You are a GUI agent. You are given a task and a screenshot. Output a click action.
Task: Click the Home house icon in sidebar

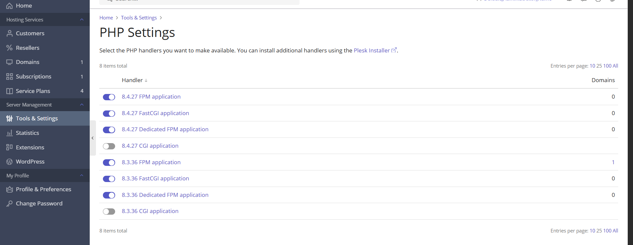10,6
